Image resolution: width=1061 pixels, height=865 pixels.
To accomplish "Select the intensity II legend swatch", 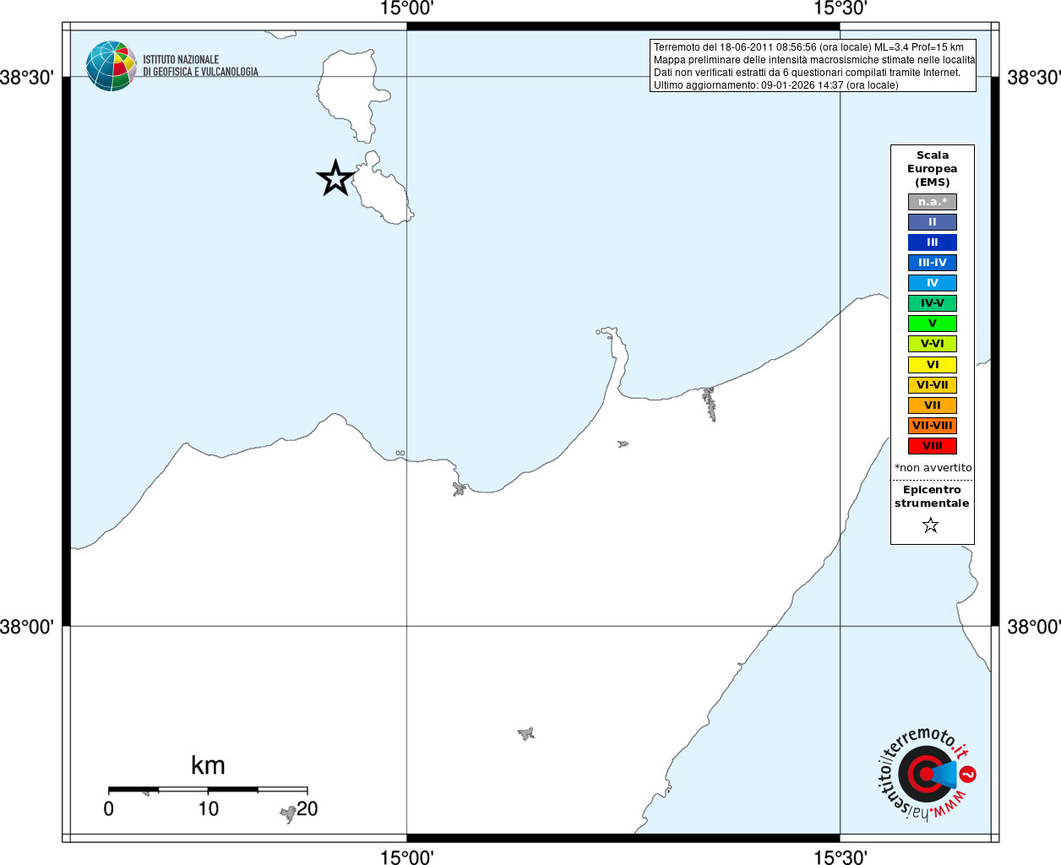I will click(933, 222).
